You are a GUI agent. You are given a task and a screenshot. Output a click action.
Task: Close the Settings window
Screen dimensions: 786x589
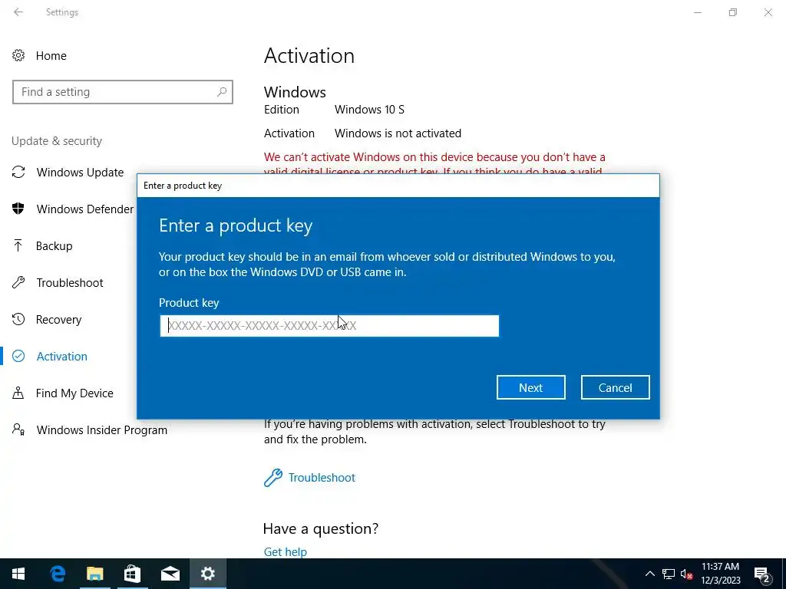[768, 12]
